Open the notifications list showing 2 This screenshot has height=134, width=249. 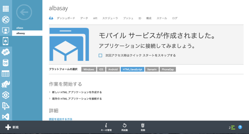[232, 127]
